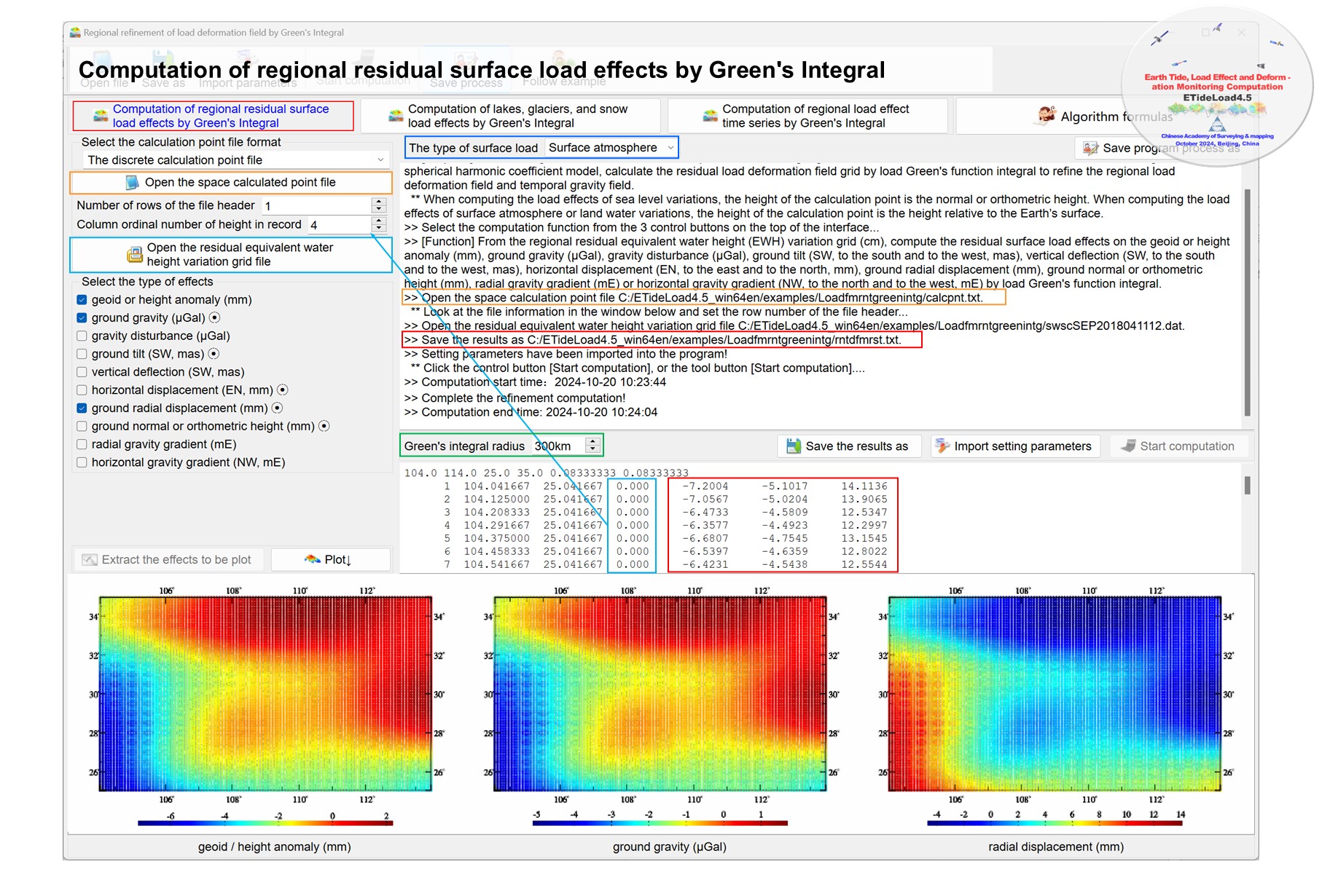Click the Start computation icon
This screenshot has height=881, width=1322.
click(1128, 446)
